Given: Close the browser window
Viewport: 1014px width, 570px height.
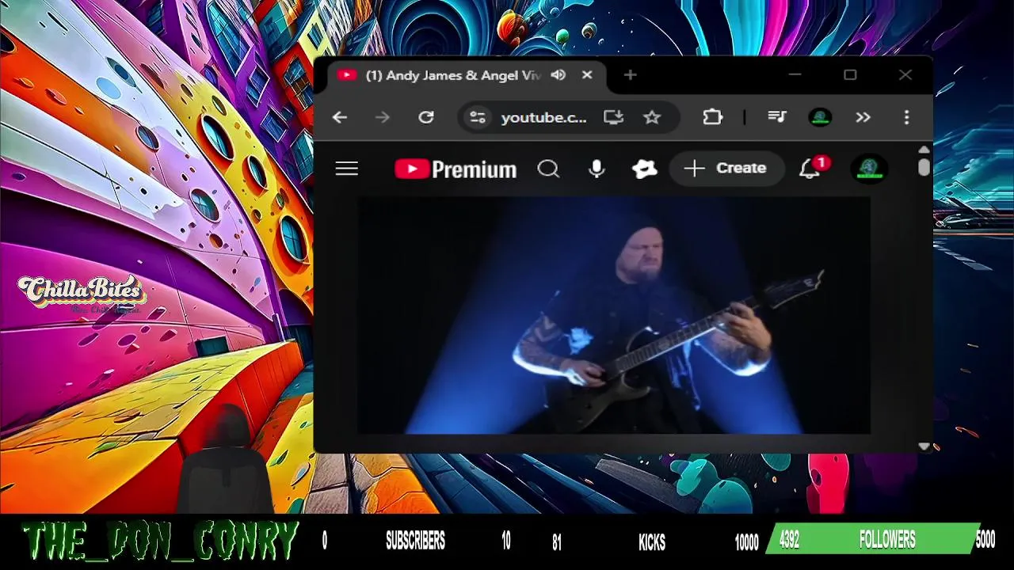Looking at the screenshot, I should (905, 75).
